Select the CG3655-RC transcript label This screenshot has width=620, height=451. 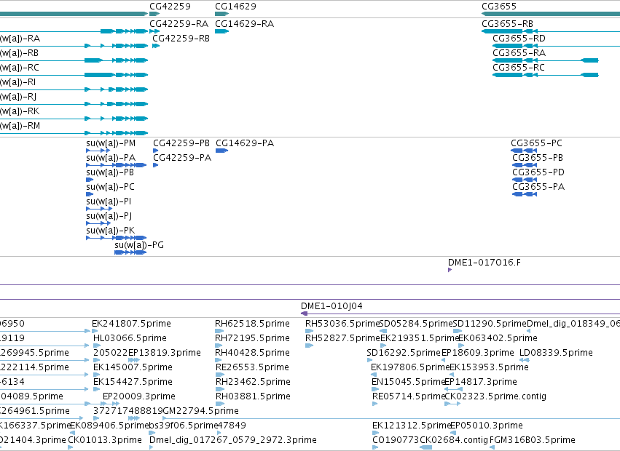point(519,68)
